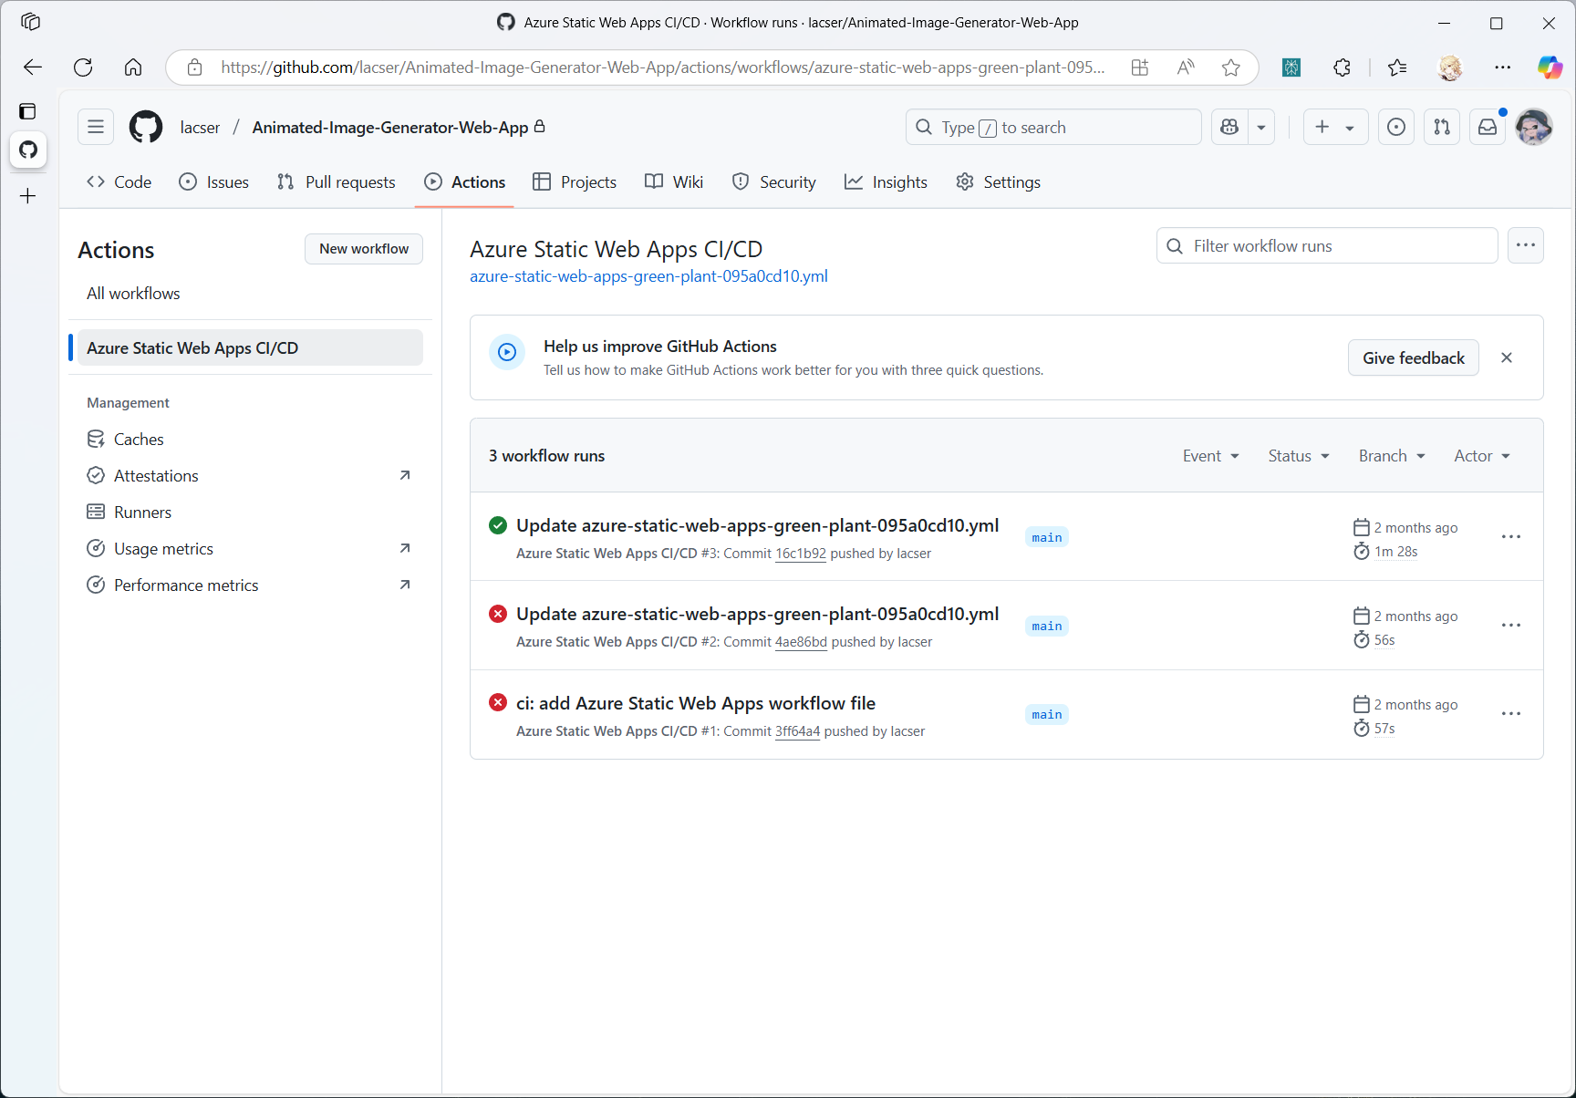Go back with the browser back arrow

click(x=33, y=67)
